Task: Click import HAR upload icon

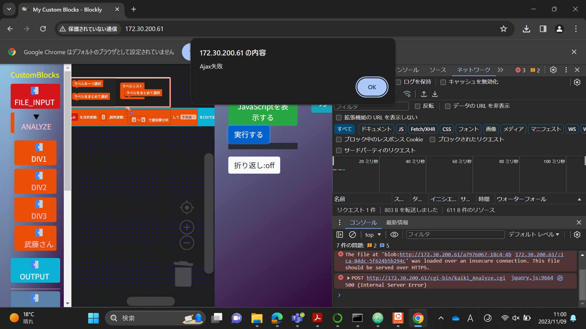Action: 424,94
